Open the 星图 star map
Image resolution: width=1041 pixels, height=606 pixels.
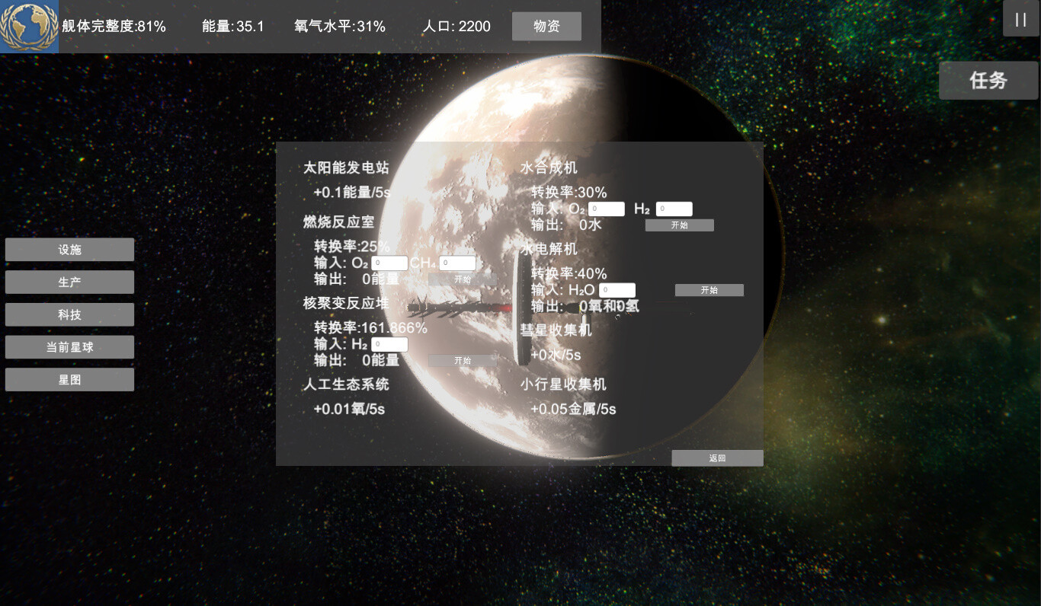pyautogui.click(x=69, y=379)
